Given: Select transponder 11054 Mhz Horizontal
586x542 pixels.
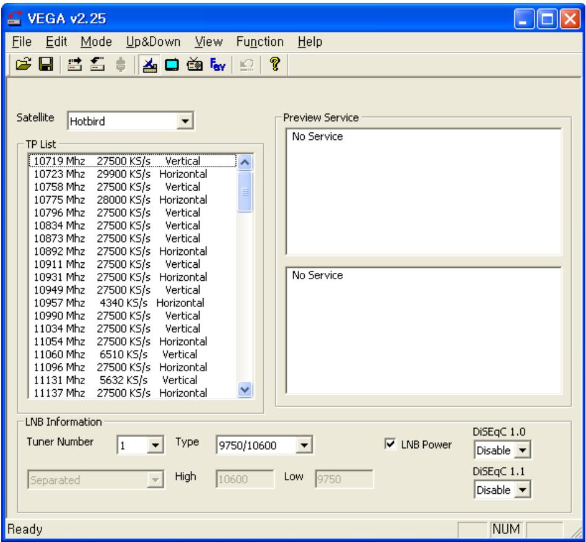Looking at the screenshot, I should 133,341.
